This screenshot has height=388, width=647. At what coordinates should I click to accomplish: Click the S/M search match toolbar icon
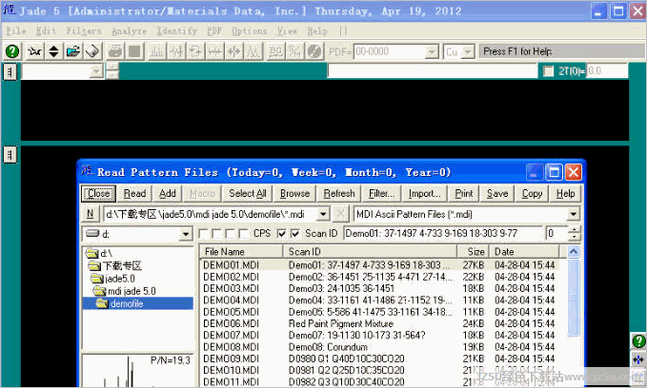point(295,51)
